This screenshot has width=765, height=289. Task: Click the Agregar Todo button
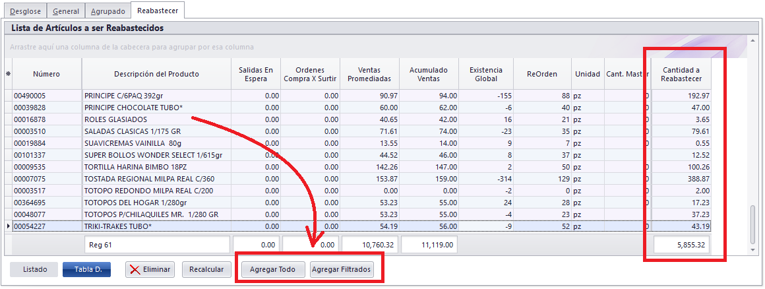pyautogui.click(x=272, y=269)
